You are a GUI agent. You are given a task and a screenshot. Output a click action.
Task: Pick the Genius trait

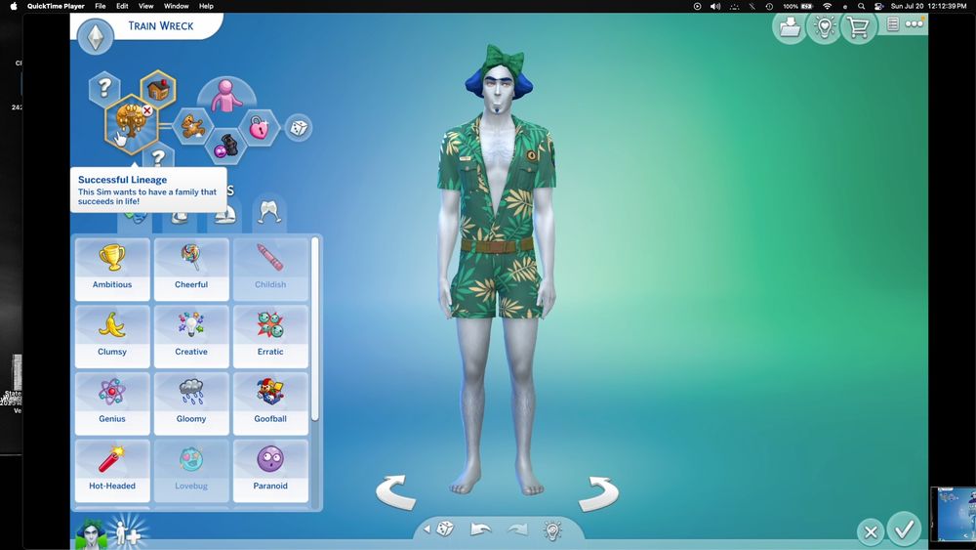(112, 404)
